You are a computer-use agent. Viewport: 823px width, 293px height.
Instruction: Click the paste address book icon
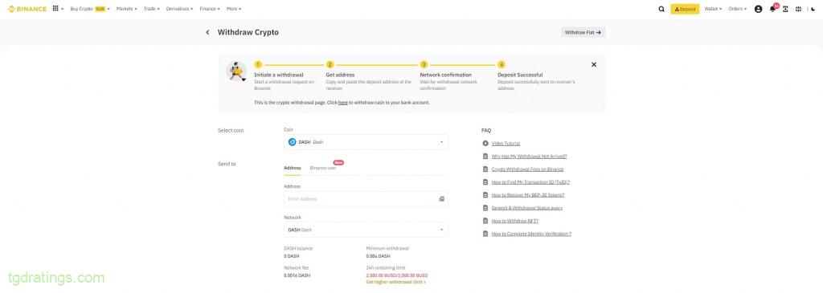point(441,198)
